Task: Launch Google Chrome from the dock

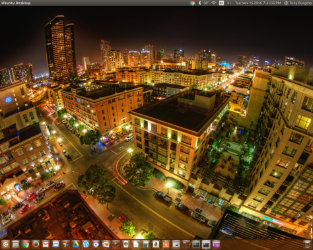Action: pyautogui.click(x=26, y=244)
